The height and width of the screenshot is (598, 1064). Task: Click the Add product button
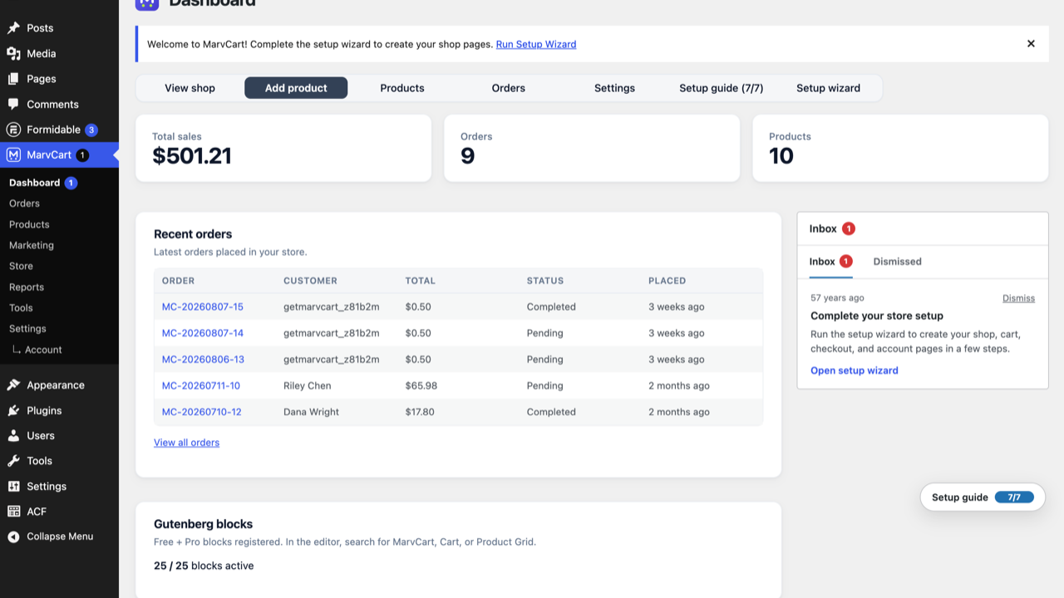click(x=296, y=88)
